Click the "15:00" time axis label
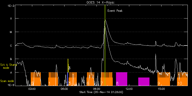192x96 pixels. [161, 89]
